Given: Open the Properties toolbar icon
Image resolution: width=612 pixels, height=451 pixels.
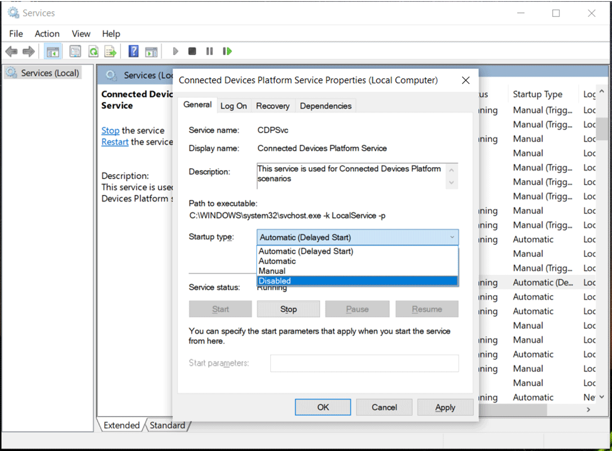Looking at the screenshot, I should 75,51.
